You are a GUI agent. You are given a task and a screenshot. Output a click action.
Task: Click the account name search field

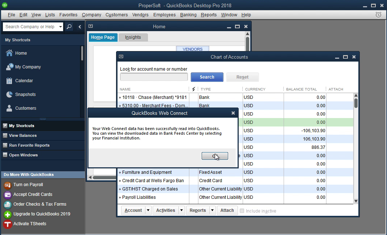(x=154, y=77)
